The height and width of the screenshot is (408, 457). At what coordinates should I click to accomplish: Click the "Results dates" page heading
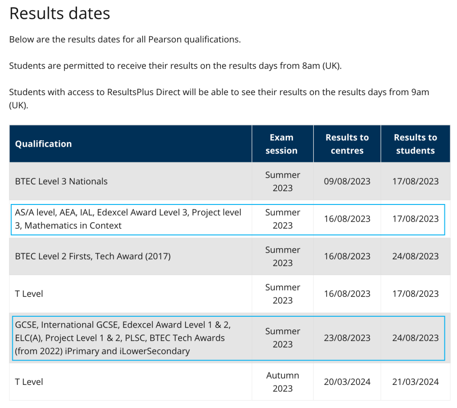59,13
